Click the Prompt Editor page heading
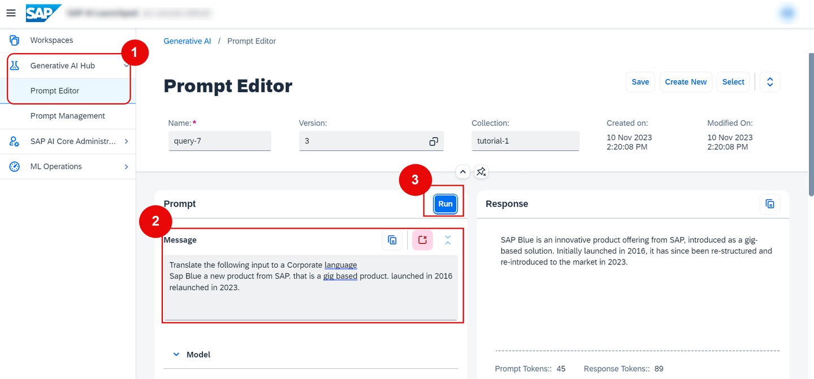 click(228, 86)
